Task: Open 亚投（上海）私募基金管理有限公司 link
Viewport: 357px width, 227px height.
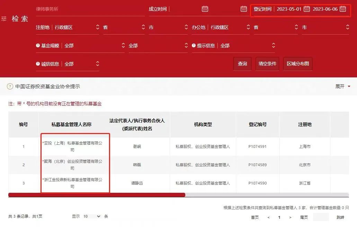Action: [73, 146]
